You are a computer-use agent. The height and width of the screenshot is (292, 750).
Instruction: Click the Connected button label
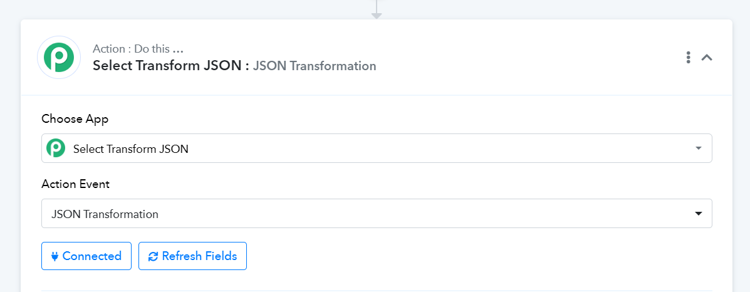[x=92, y=256]
